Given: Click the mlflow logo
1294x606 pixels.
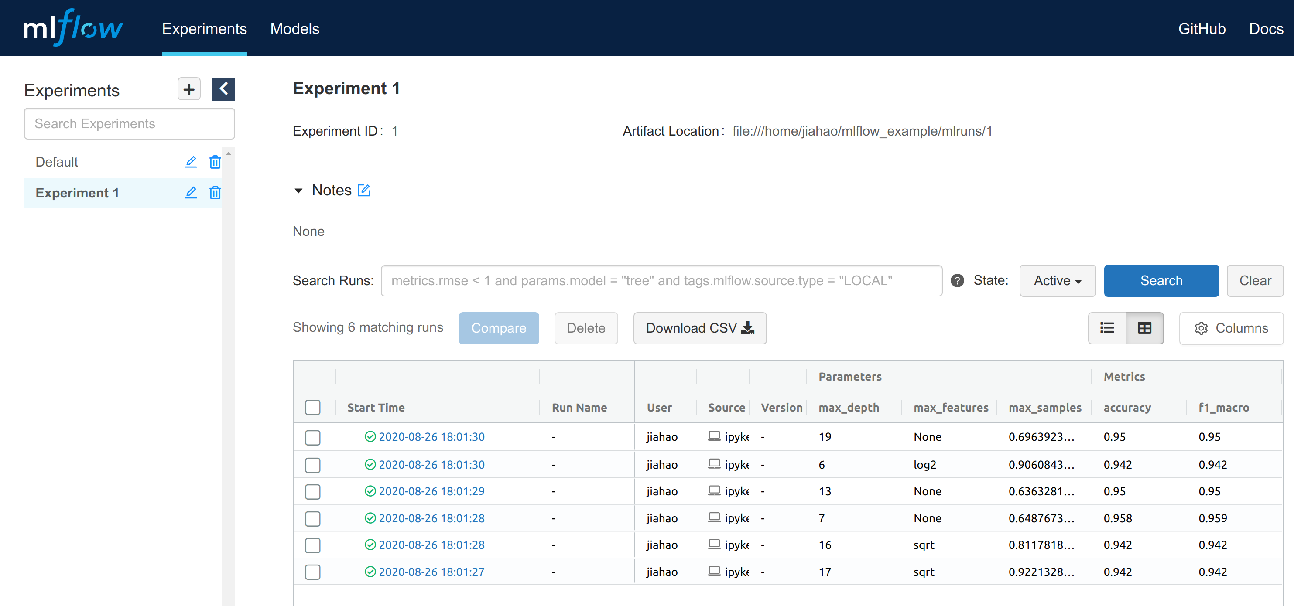Looking at the screenshot, I should (73, 28).
